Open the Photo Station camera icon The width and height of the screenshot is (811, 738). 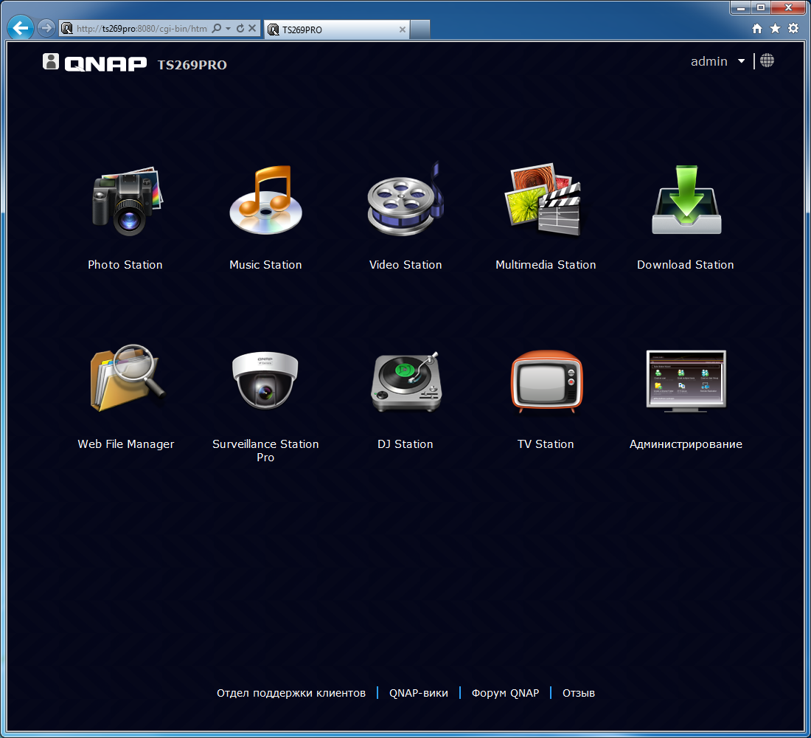click(127, 201)
